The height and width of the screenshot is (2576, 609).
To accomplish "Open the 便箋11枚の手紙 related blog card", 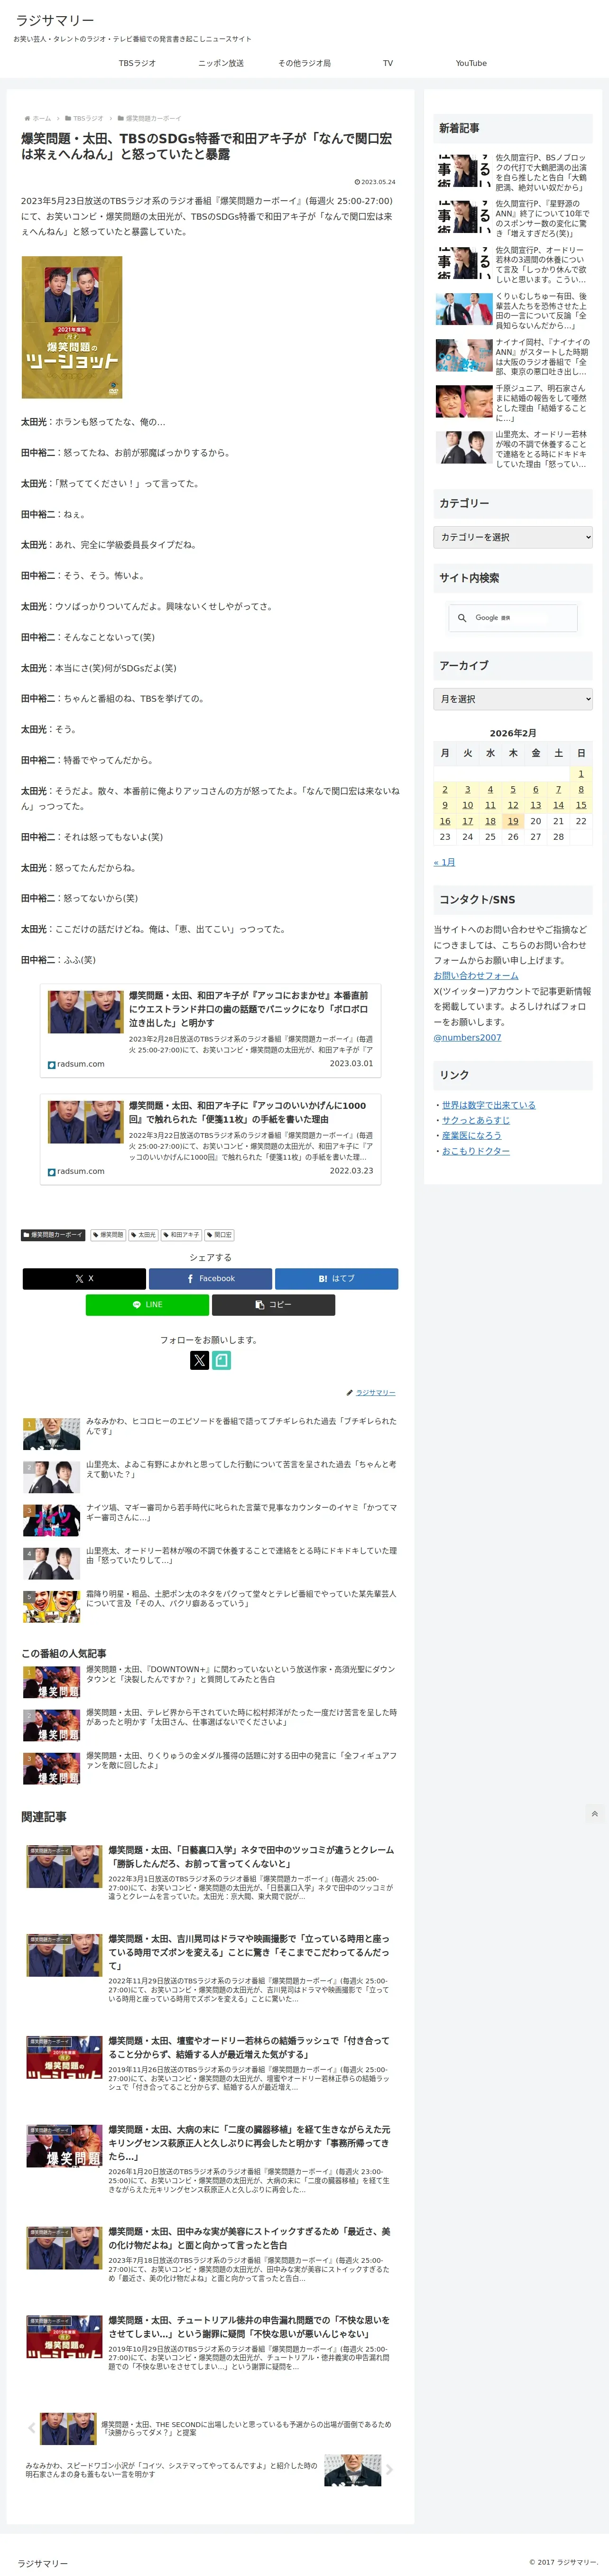I will point(210,1139).
